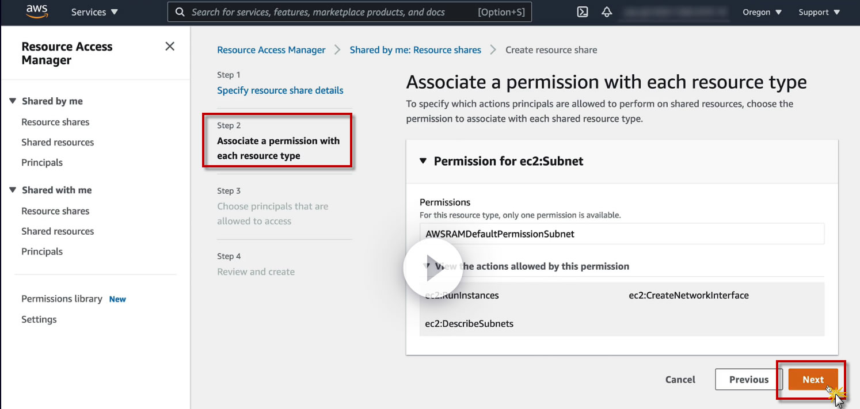860x409 pixels.
Task: Collapse the Shared with me section
Action: point(13,190)
